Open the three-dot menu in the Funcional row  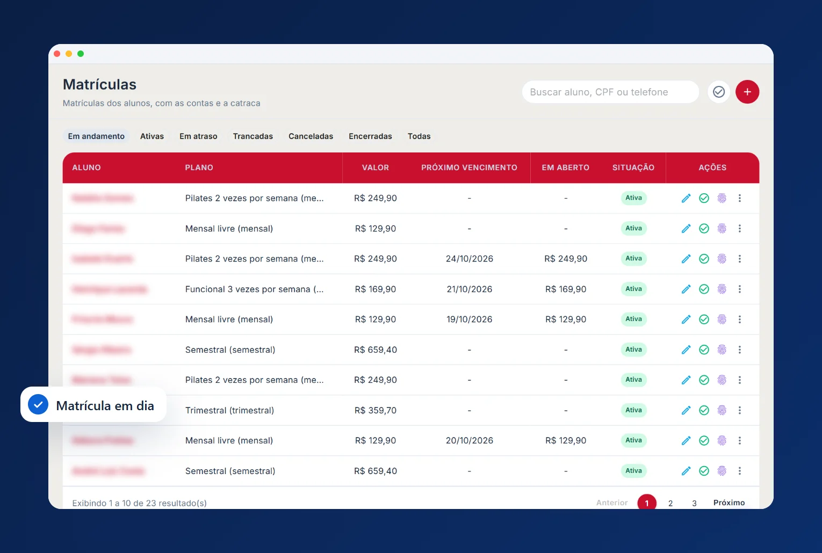coord(739,289)
